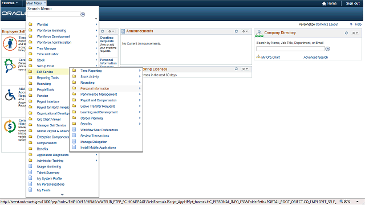Open Announcements pagelet settings gear dropdown

pyautogui.click(x=245, y=31)
